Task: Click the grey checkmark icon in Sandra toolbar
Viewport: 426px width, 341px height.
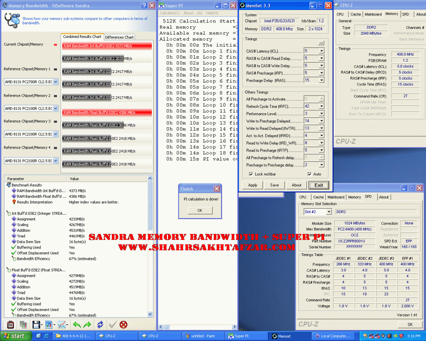Action: pos(113,324)
